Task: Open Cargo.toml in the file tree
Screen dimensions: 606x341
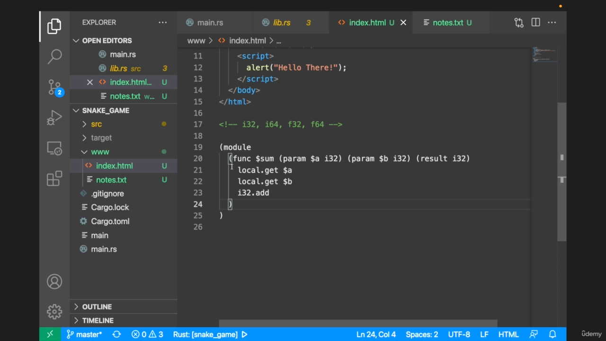Action: (110, 221)
